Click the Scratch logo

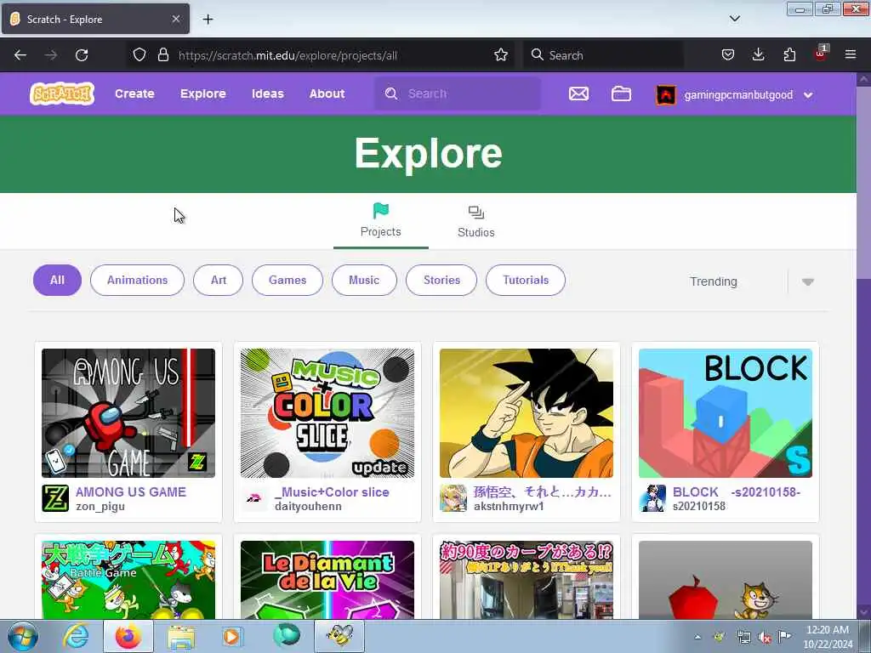pos(61,94)
